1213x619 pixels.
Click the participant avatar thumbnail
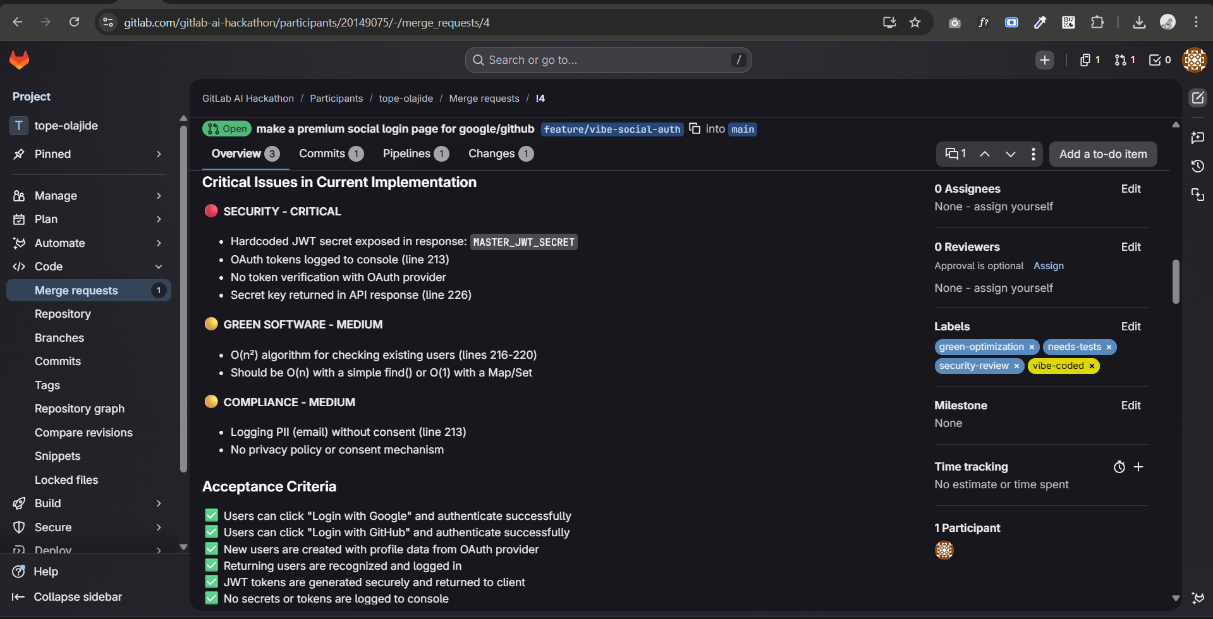(944, 550)
